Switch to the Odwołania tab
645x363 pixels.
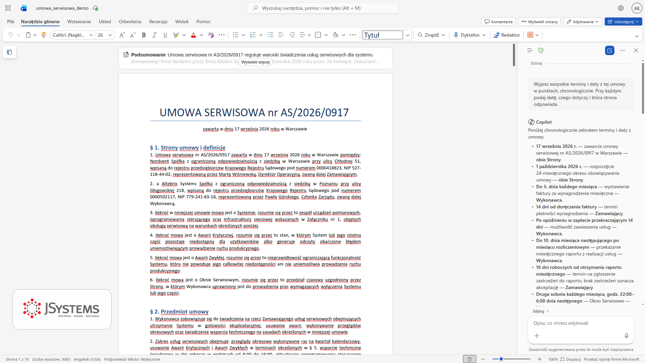click(130, 22)
